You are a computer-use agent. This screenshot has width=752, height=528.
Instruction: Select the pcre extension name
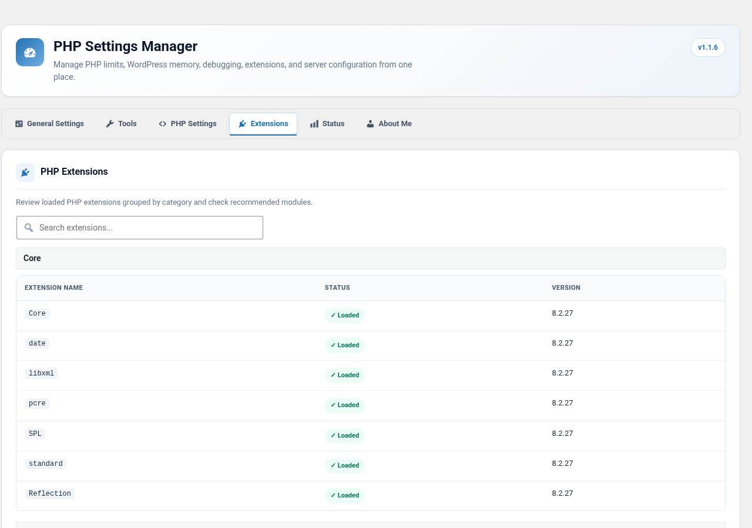[x=37, y=403]
